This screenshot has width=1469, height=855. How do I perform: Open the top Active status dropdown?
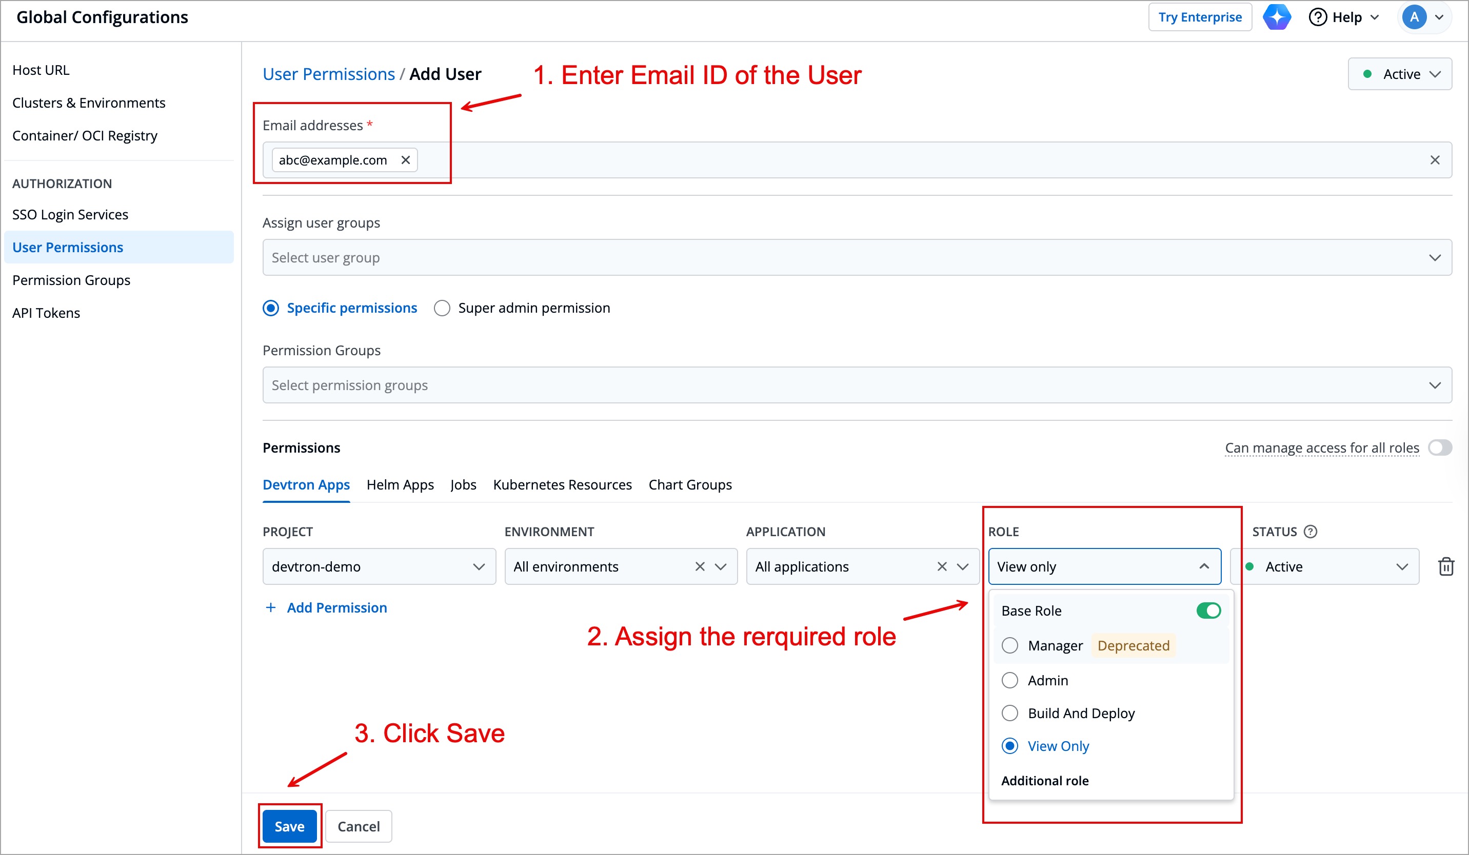tap(1400, 74)
